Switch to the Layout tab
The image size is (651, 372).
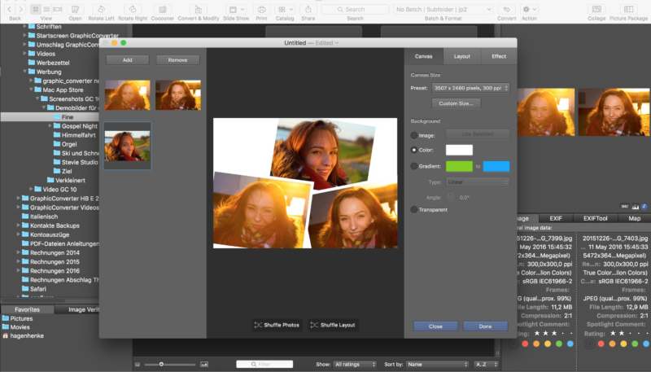461,56
